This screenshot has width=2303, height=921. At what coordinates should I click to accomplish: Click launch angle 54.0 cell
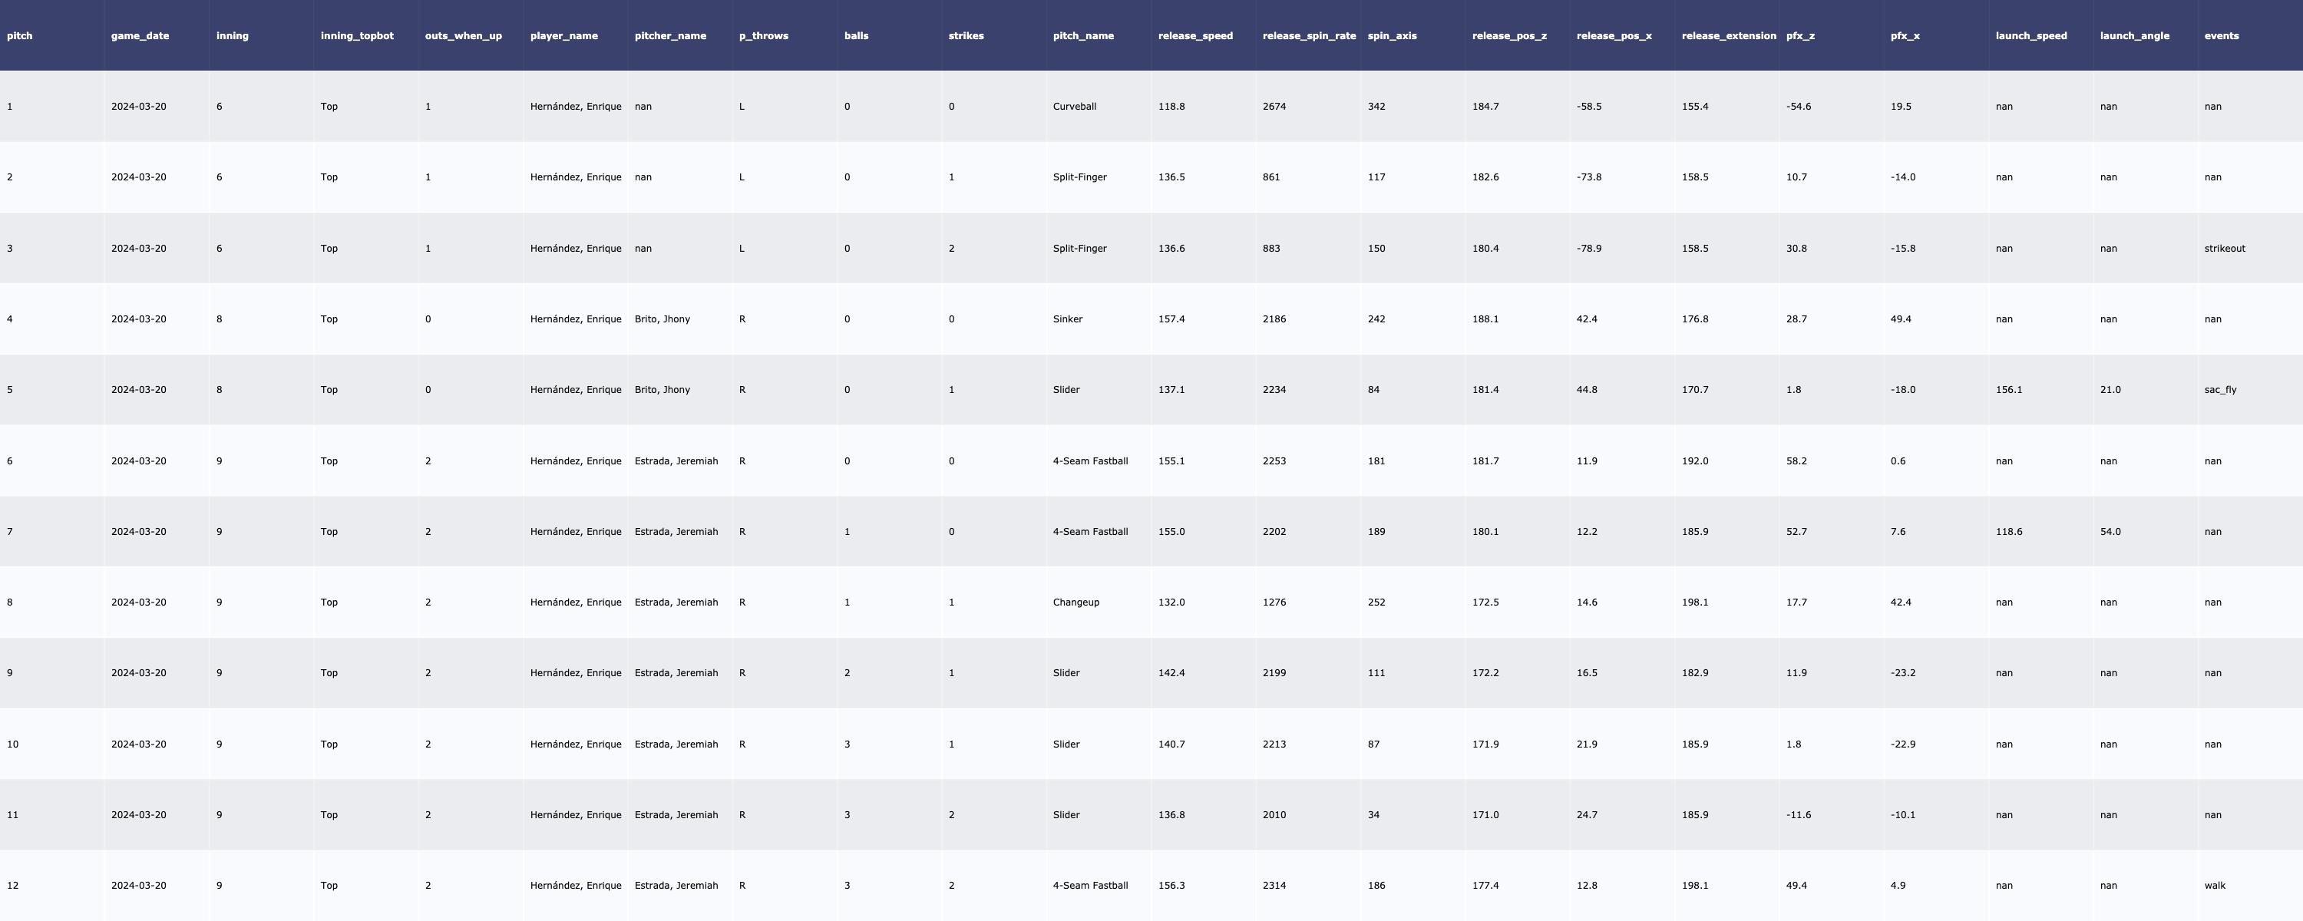point(2110,532)
